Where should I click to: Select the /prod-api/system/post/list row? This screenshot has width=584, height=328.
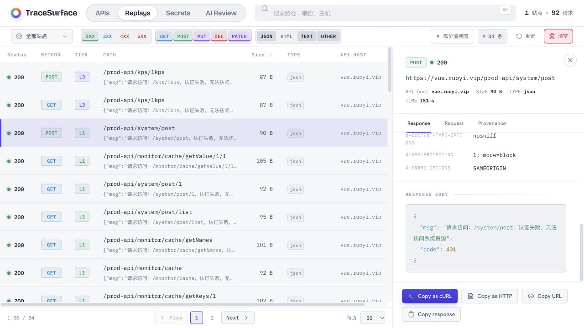click(x=194, y=217)
